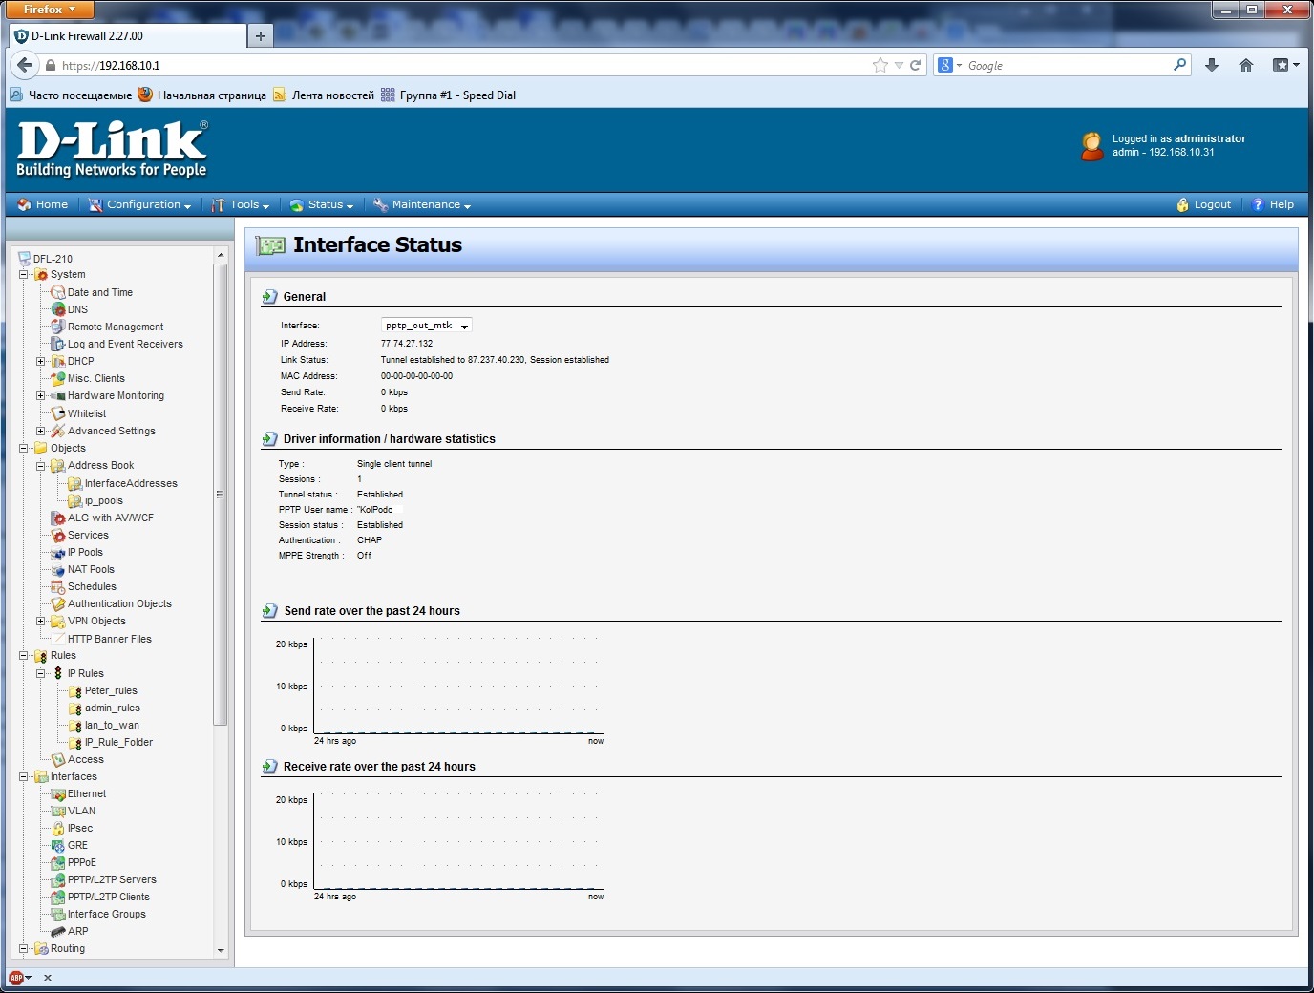Collapse the Interfaces tree node
The image size is (1314, 993).
coord(24,776)
